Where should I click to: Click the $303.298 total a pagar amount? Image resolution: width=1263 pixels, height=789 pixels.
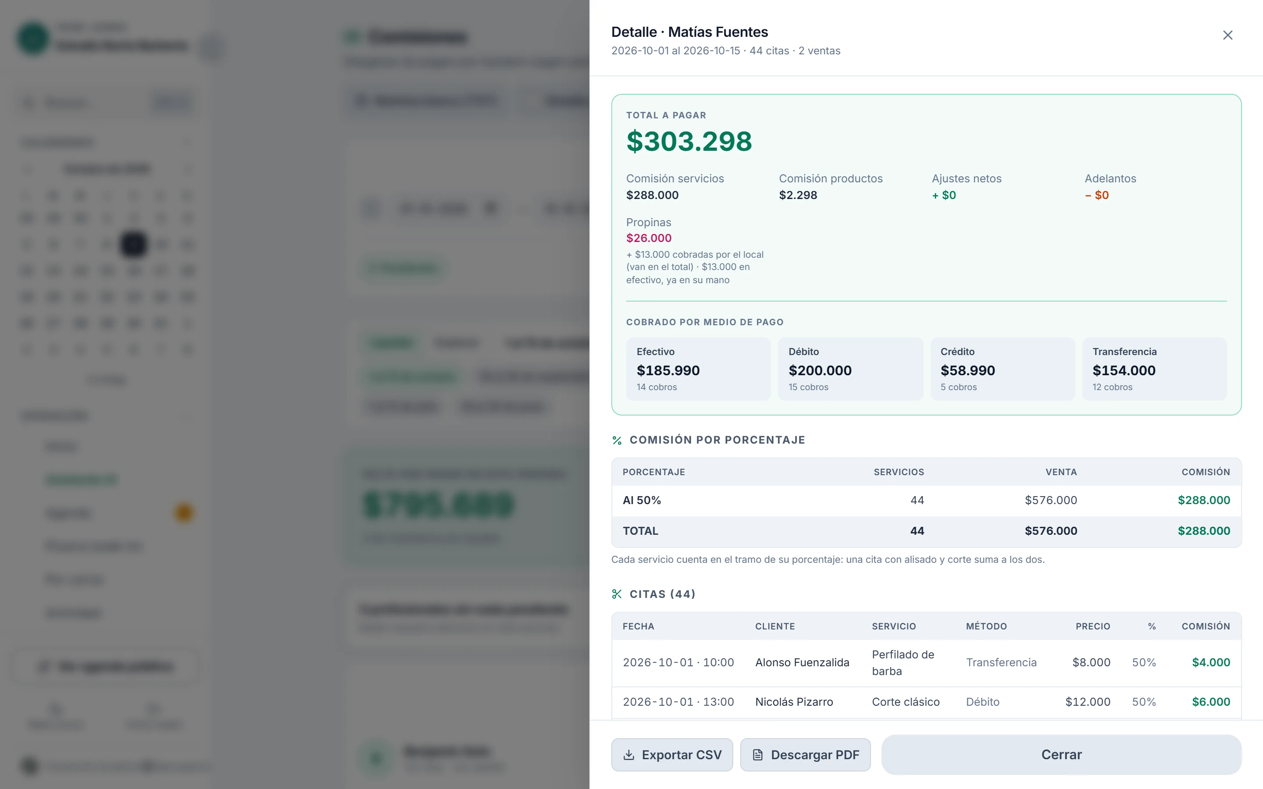[x=689, y=142]
